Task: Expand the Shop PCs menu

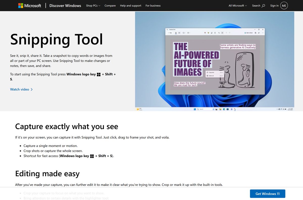Action: (93, 6)
